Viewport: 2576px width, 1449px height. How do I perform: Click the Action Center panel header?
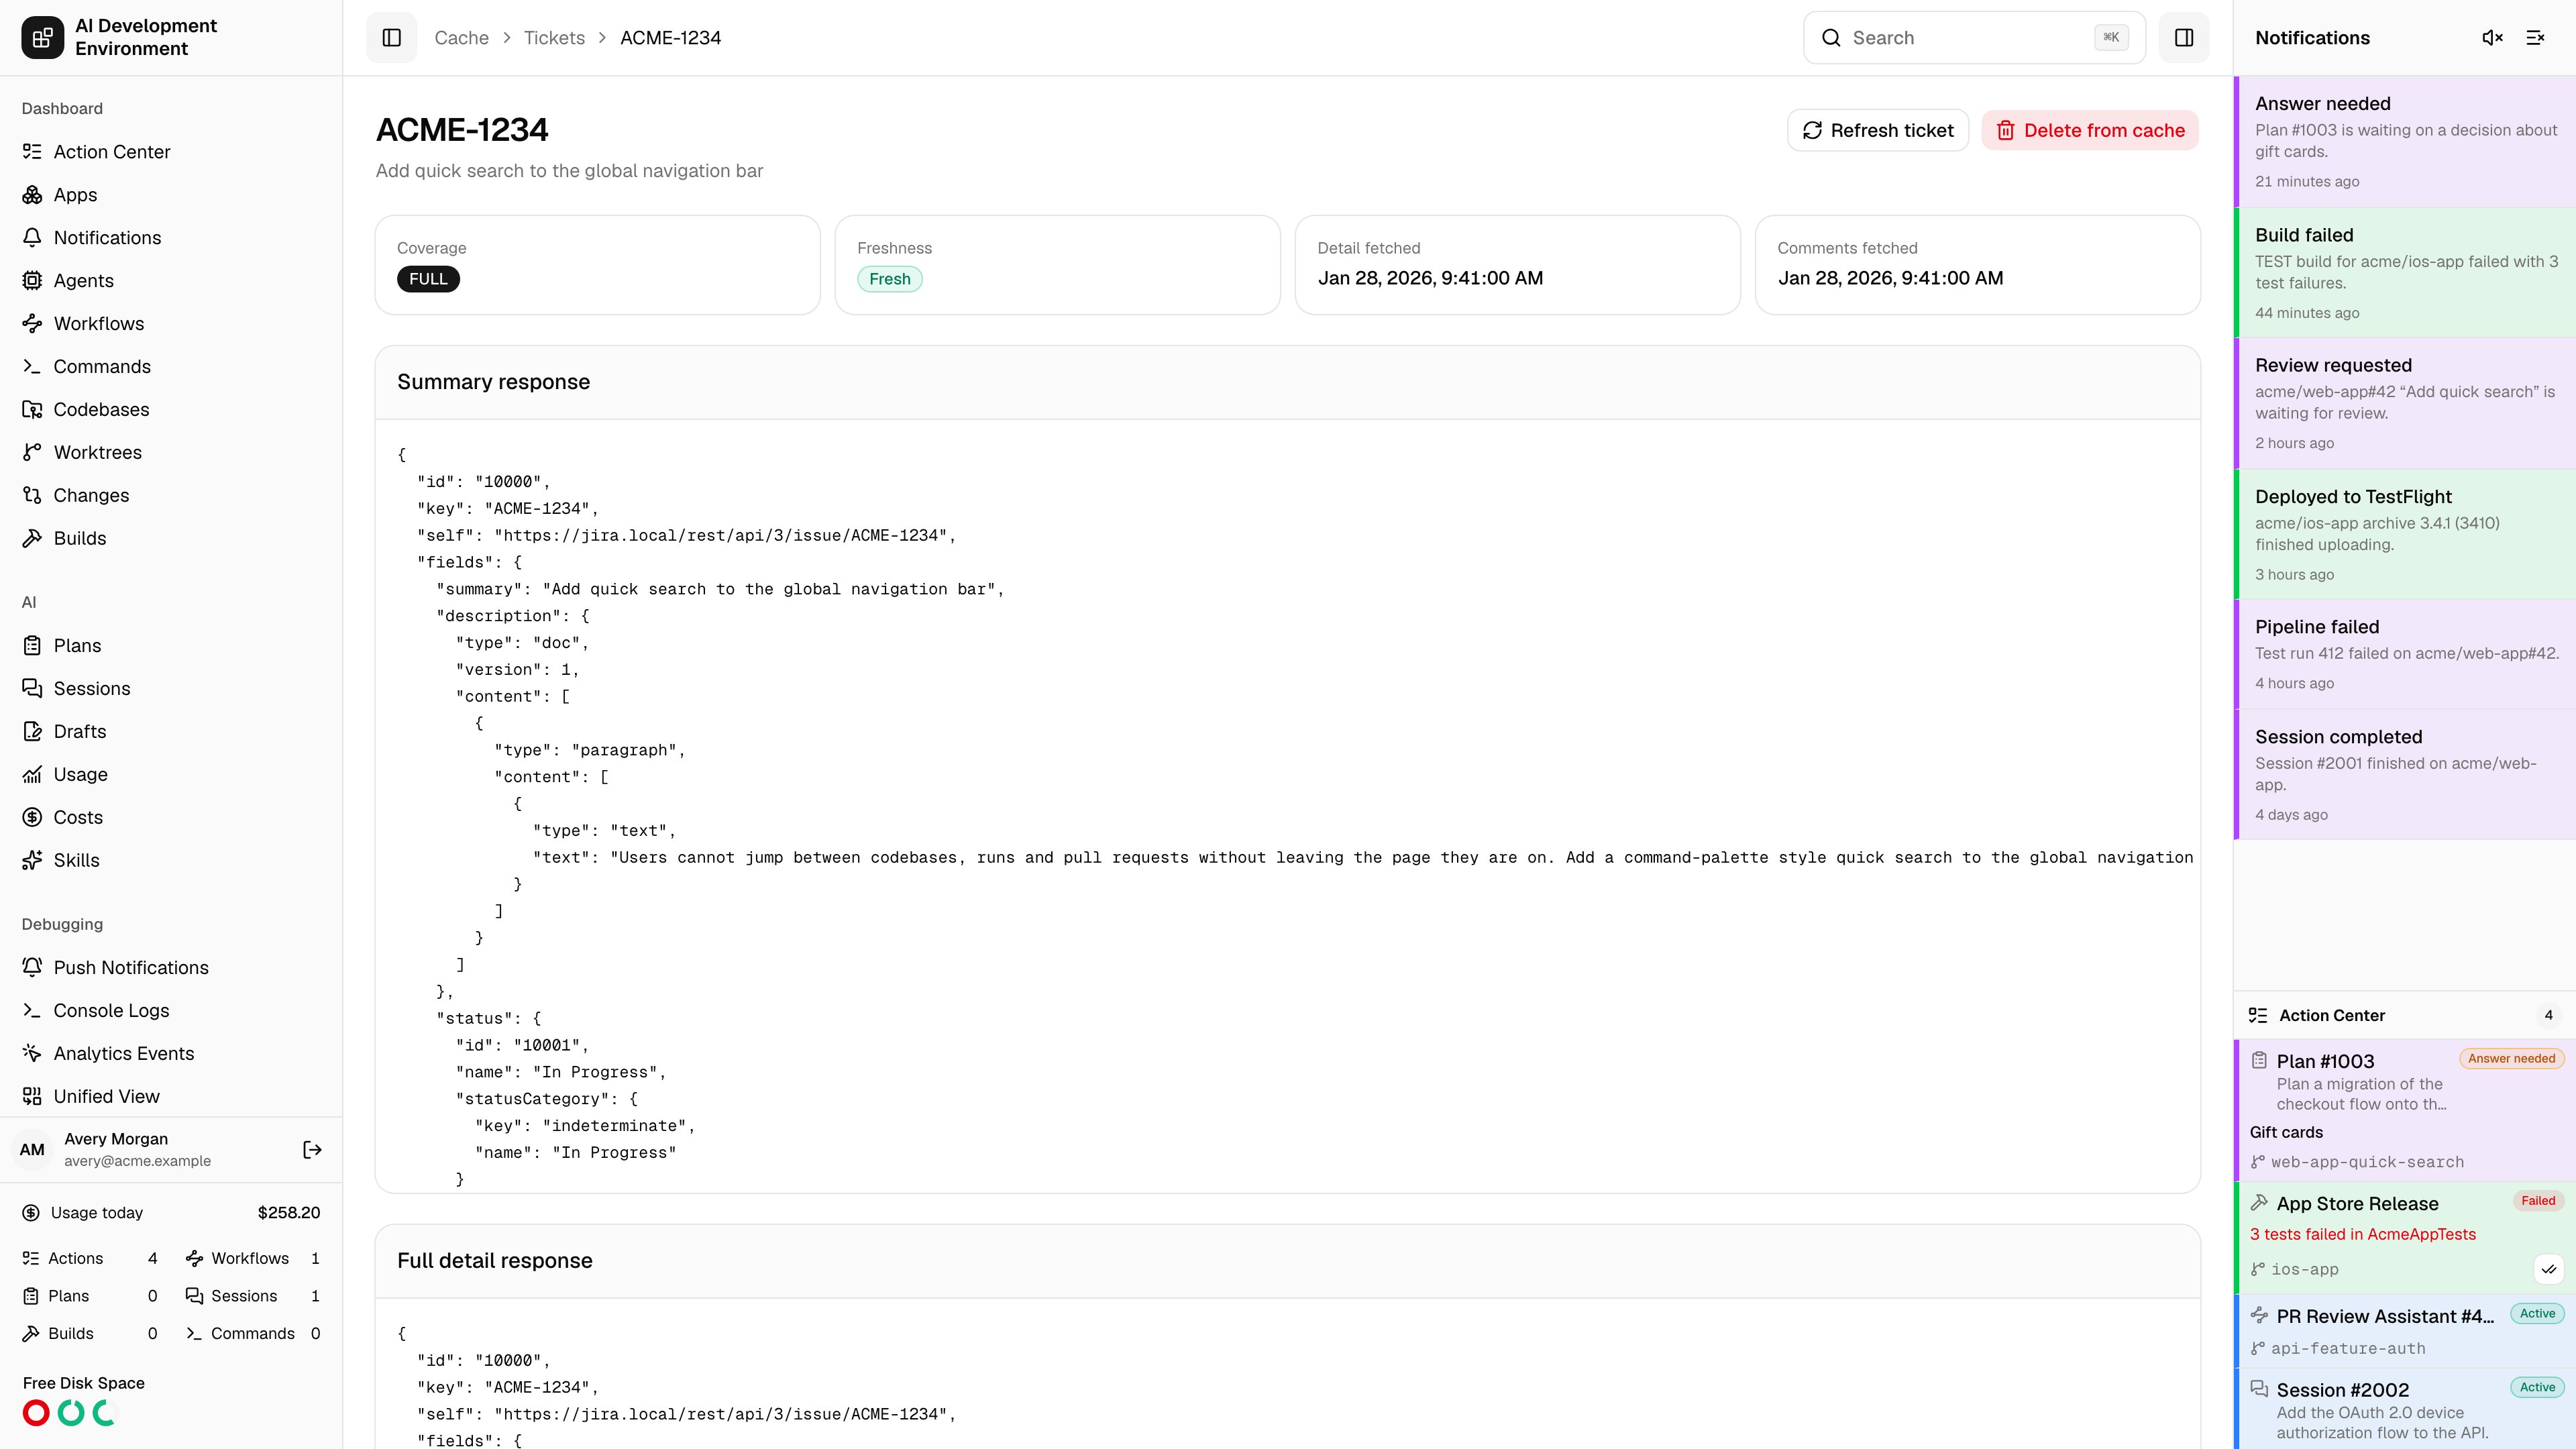2405,1015
